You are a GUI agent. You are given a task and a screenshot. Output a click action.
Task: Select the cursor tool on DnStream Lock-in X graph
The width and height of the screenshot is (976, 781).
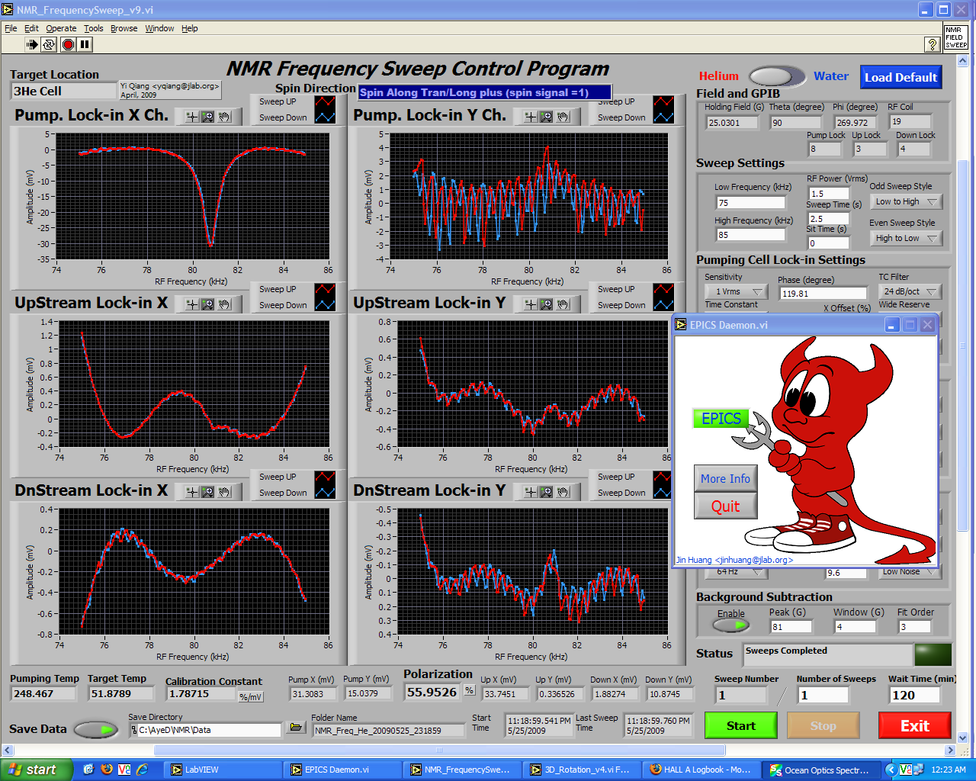(x=191, y=492)
